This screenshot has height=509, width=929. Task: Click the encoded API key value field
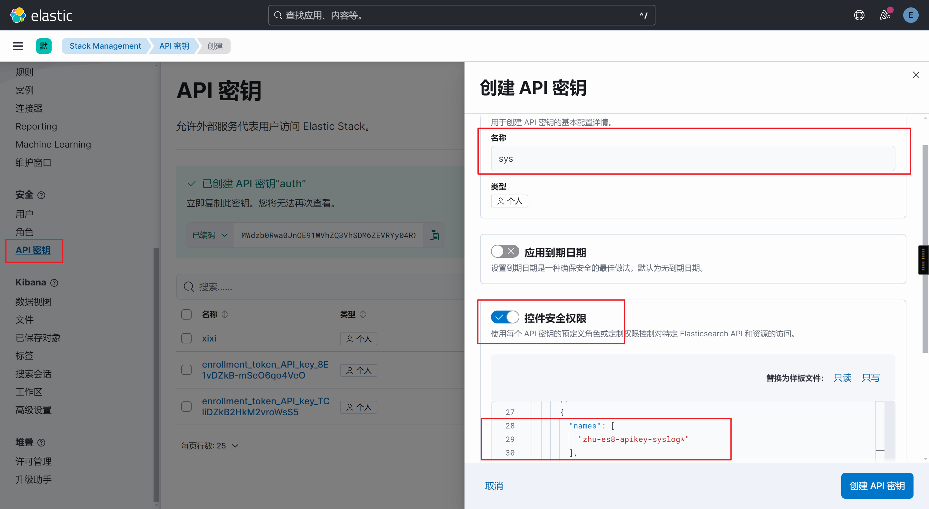328,235
